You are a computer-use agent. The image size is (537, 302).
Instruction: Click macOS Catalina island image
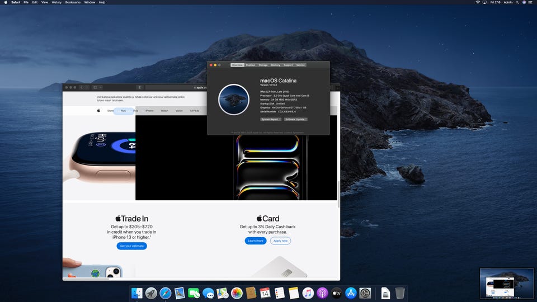[234, 100]
